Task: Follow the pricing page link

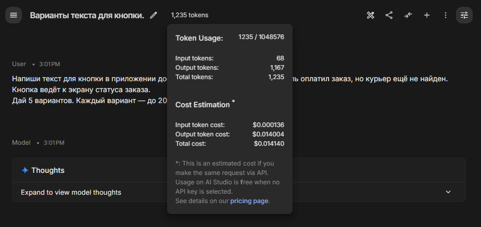Action: coord(249,201)
